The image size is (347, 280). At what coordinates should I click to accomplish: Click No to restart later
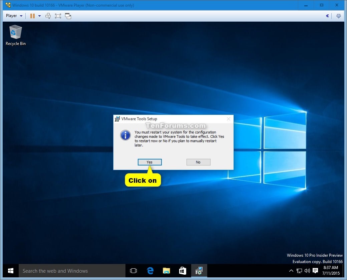198,162
